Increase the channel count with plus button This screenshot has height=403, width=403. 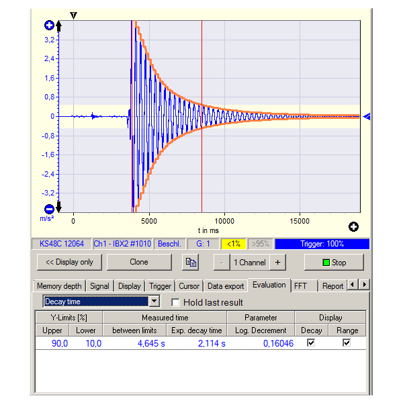tap(277, 263)
